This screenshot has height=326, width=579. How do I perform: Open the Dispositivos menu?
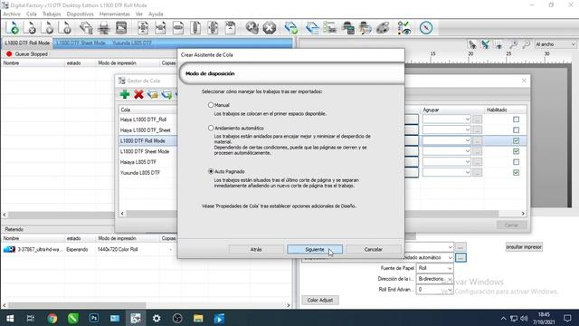click(81, 14)
